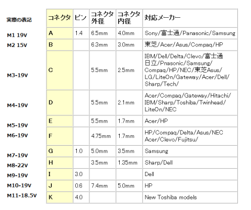The image size is (251, 210).
Task: Click the IBM/Dell/Delta/Clevo maker cell in row C
Action: 190,70
